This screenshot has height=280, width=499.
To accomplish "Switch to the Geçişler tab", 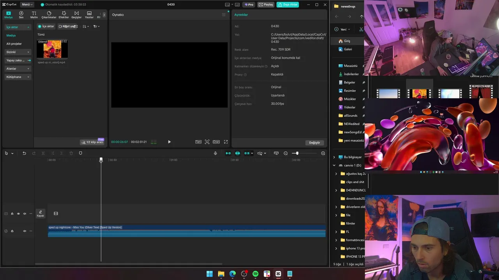I will click(76, 15).
